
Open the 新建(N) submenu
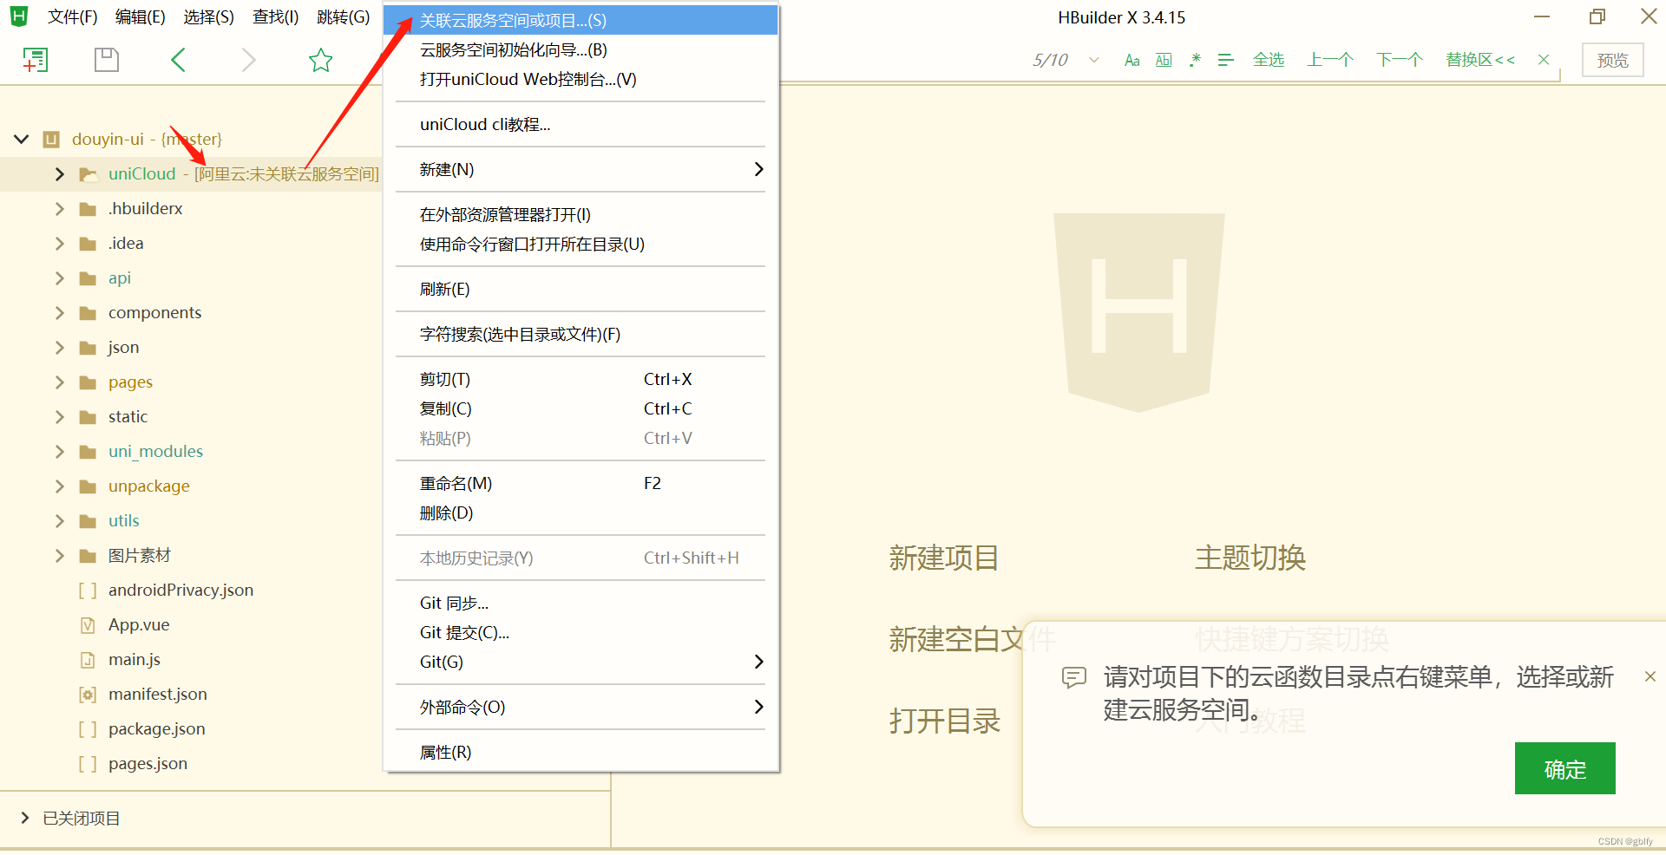tap(580, 169)
